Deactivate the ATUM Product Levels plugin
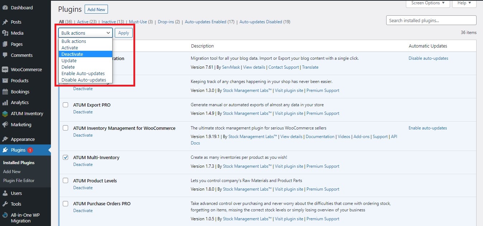 83,188
